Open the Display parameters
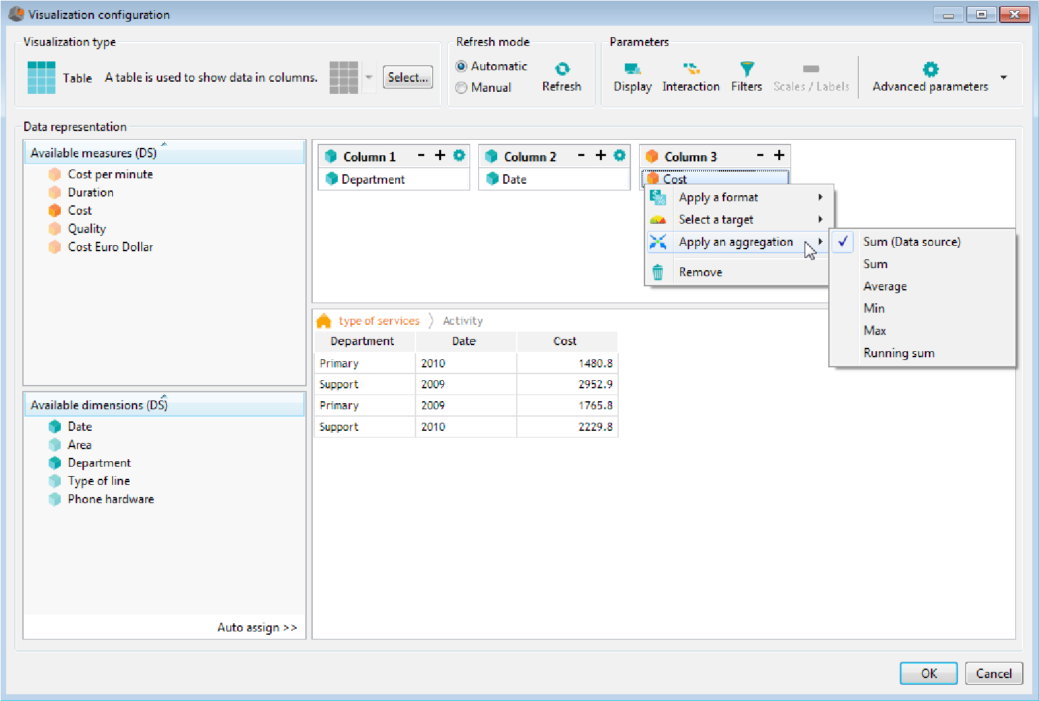The width and height of the screenshot is (1039, 701). coord(632,77)
